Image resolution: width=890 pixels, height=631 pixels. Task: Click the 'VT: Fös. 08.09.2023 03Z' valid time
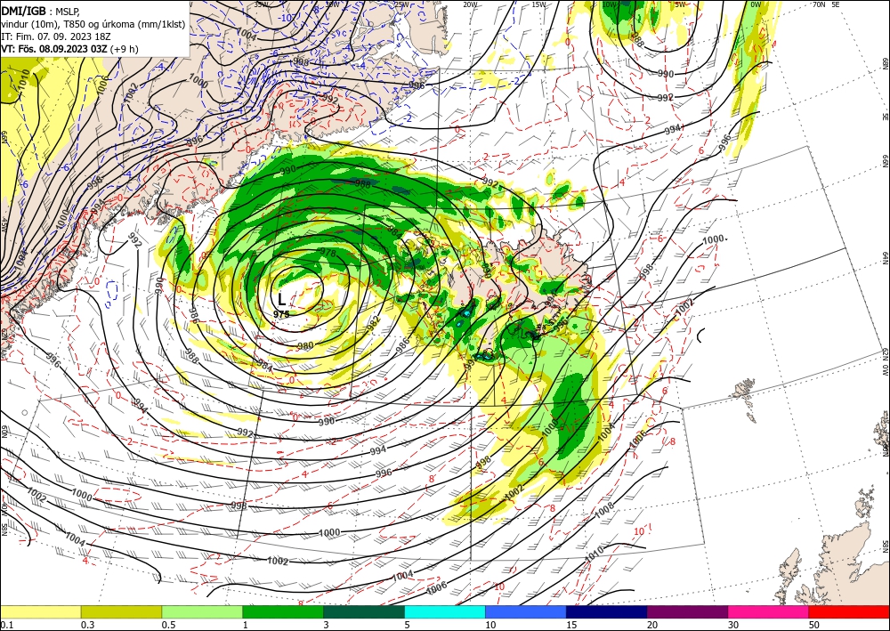[54, 48]
